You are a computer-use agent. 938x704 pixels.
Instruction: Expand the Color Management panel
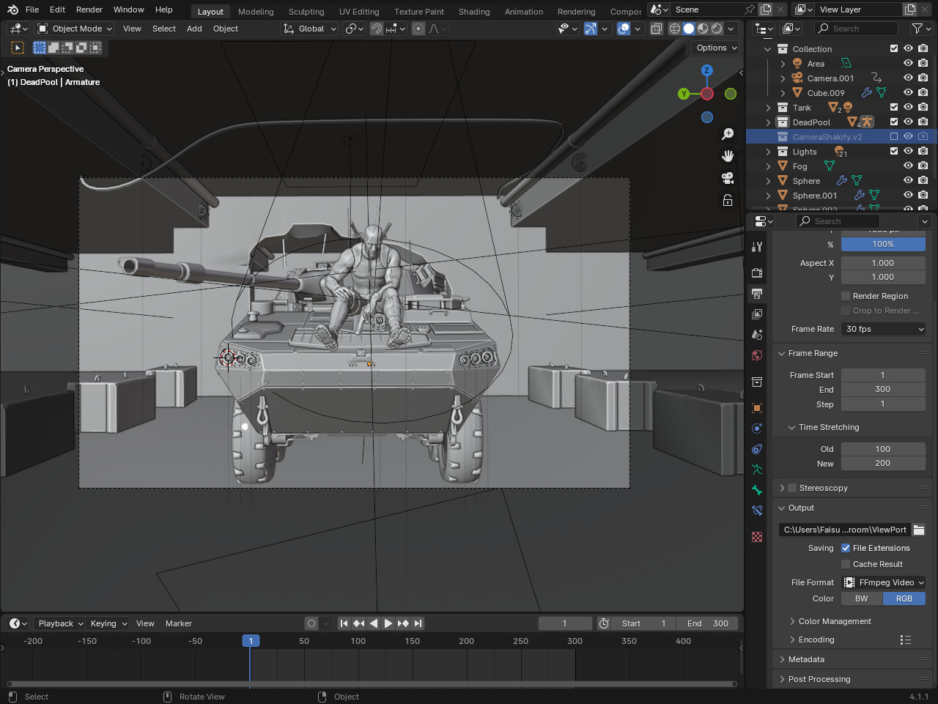coord(835,621)
